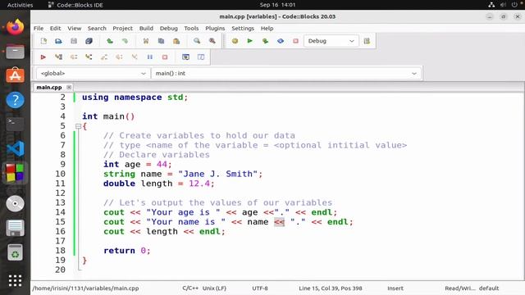Create a new file from toolbar
This screenshot has height=295, width=525.
point(43,41)
